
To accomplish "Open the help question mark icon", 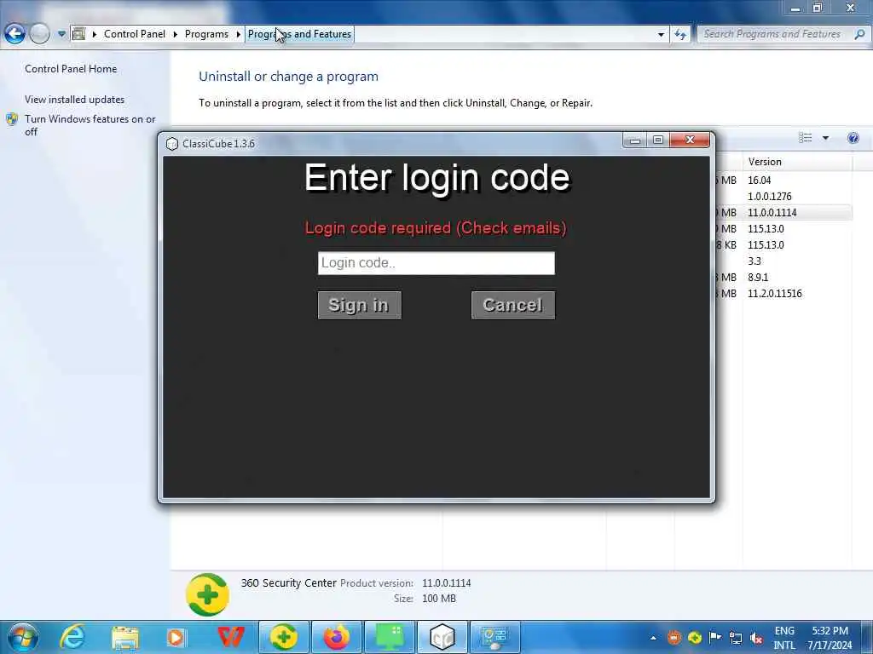I will (x=853, y=138).
